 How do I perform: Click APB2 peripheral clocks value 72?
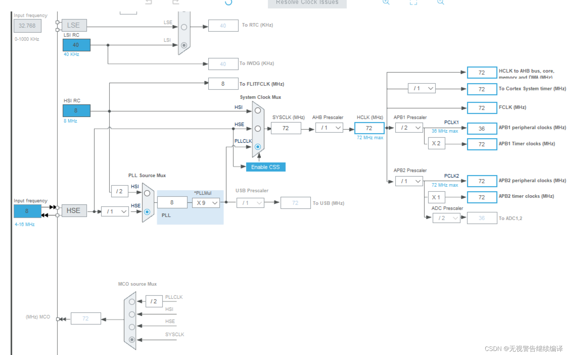point(482,181)
